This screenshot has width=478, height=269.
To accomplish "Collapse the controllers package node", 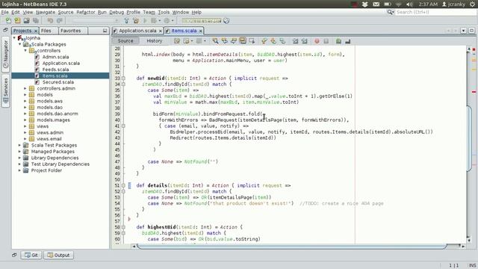I will 25,51.
